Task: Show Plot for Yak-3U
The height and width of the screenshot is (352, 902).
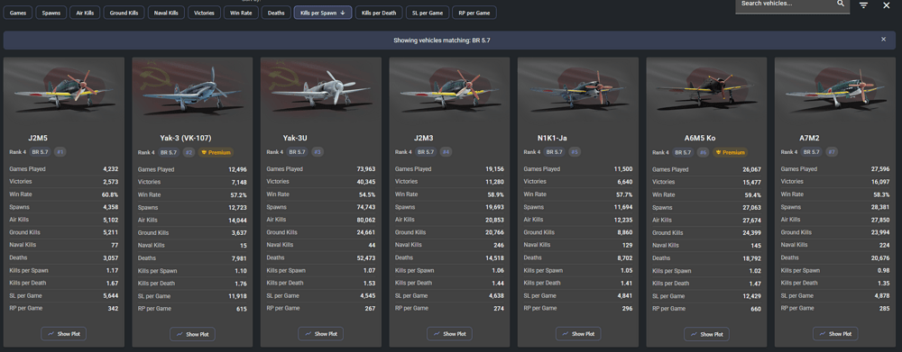Action: click(321, 334)
